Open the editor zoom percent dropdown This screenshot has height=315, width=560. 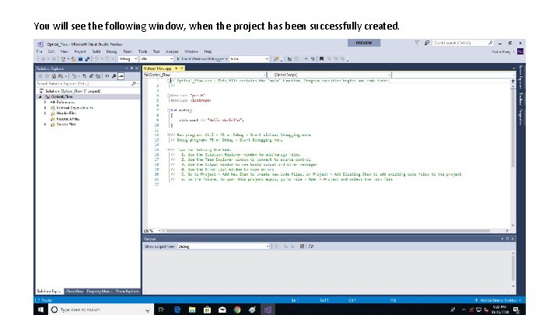point(152,231)
